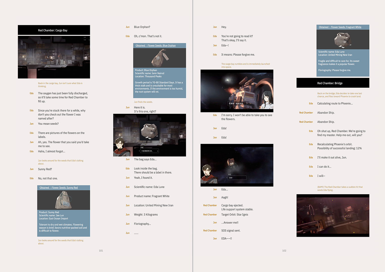Image resolution: width=385 pixels, height=272 pixels.
Task: Click the Sunny Red seed bag image
Action: [64, 200]
